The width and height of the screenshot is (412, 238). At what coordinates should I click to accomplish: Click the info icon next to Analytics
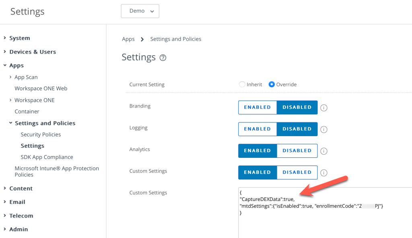click(323, 151)
